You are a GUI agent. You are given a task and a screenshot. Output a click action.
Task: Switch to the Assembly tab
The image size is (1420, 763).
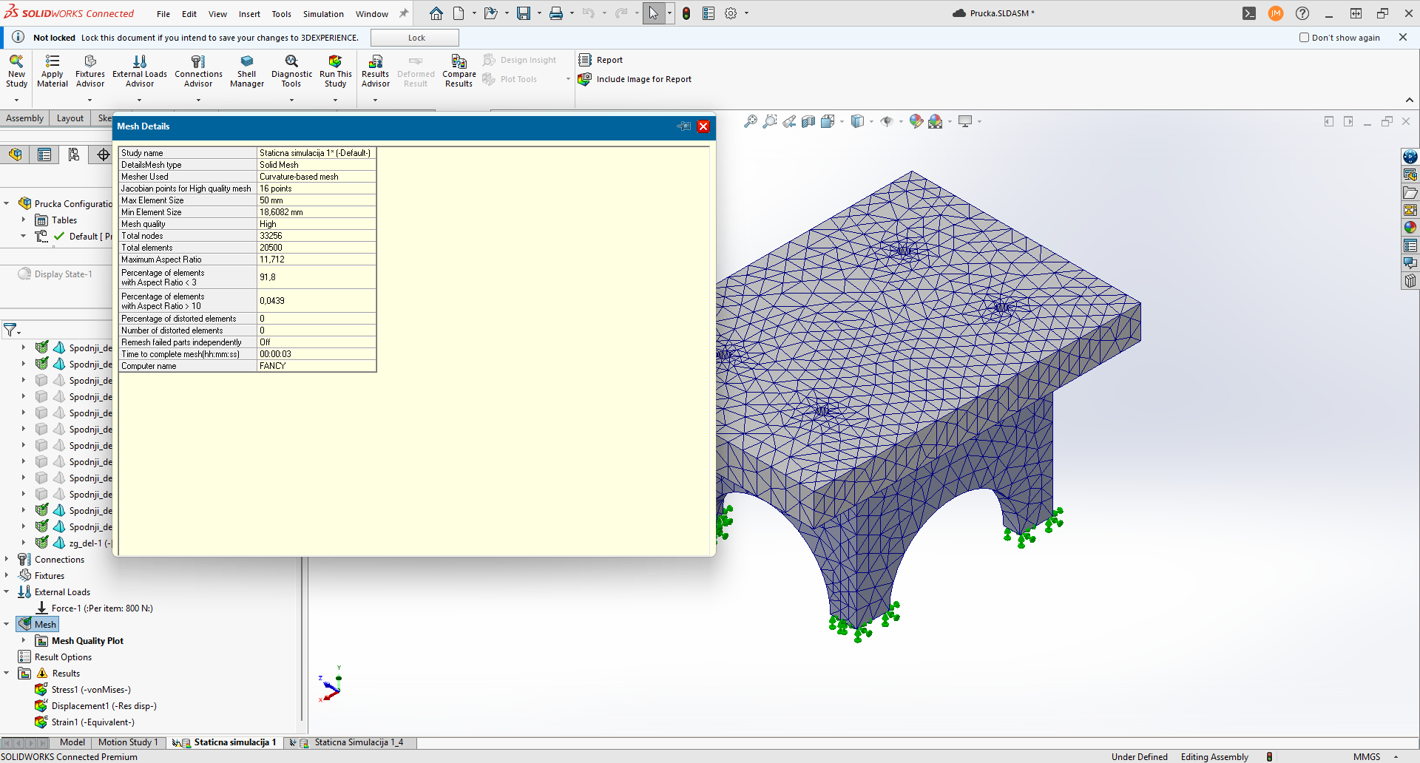pos(24,118)
